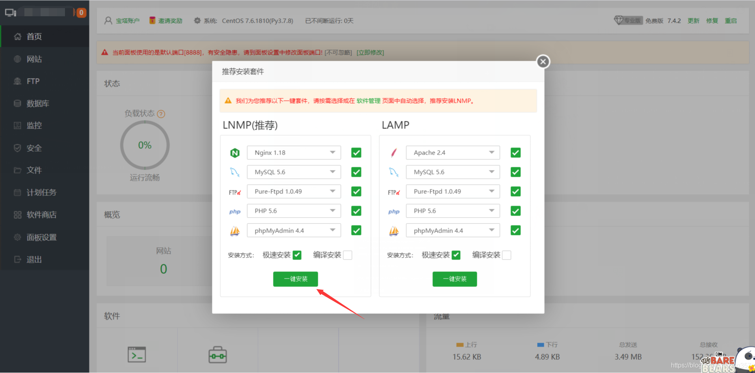Click the 0% load status gauge
Image resolution: width=755 pixels, height=373 pixels.
[145, 145]
